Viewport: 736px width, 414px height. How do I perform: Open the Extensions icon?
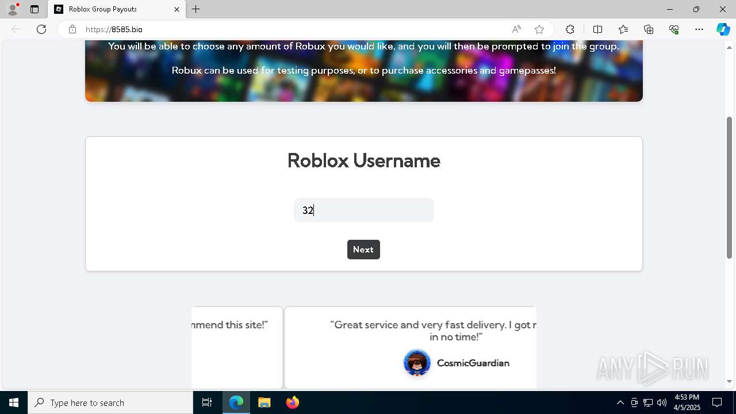tap(570, 29)
